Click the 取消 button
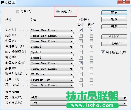The height and width of the screenshot is (110, 131). [114, 20]
